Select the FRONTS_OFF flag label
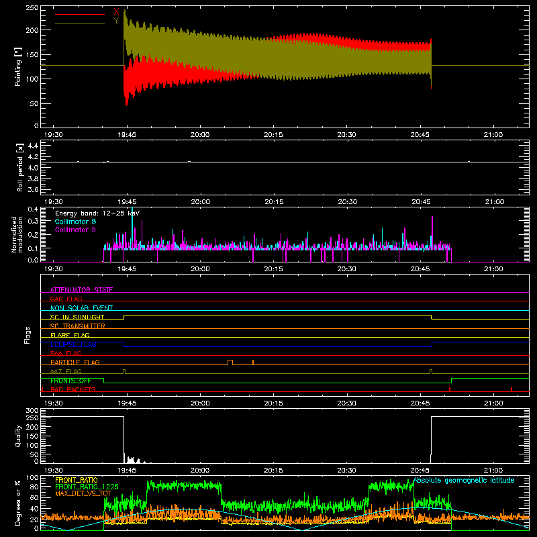 click(70, 381)
